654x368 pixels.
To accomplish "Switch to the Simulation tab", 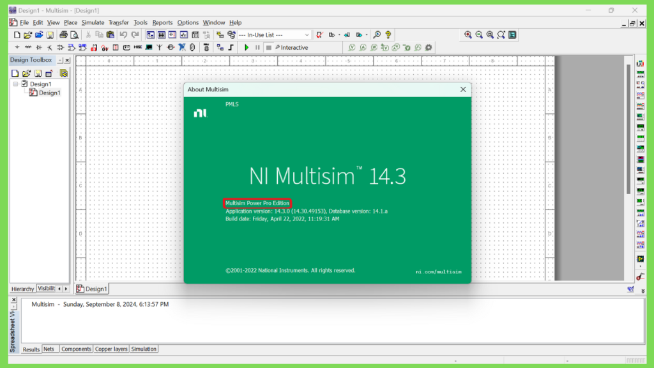I will [x=144, y=349].
